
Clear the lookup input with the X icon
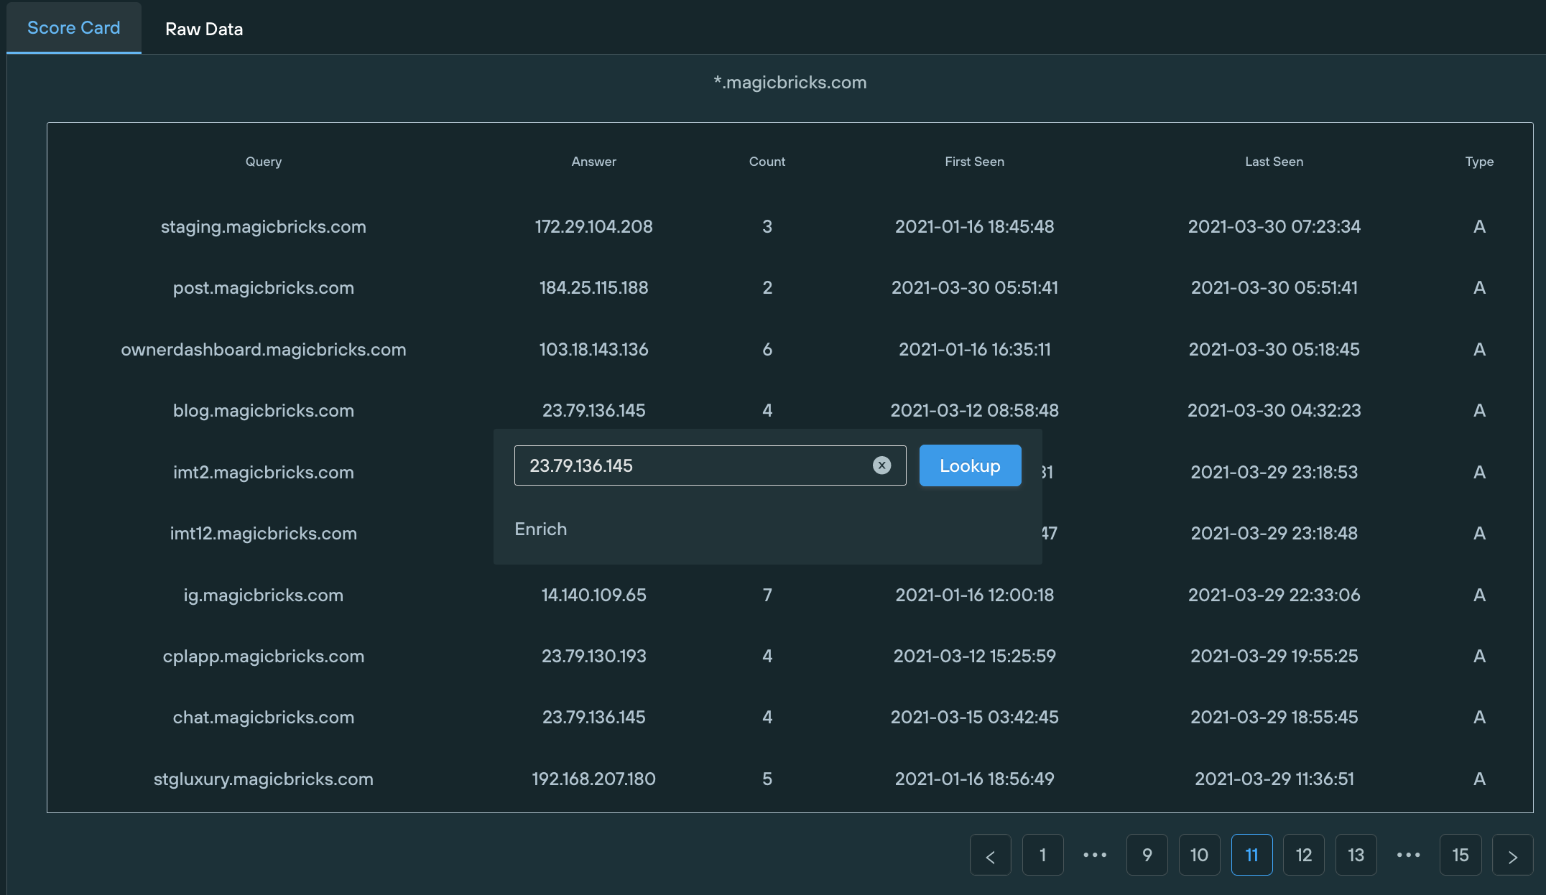tap(881, 465)
